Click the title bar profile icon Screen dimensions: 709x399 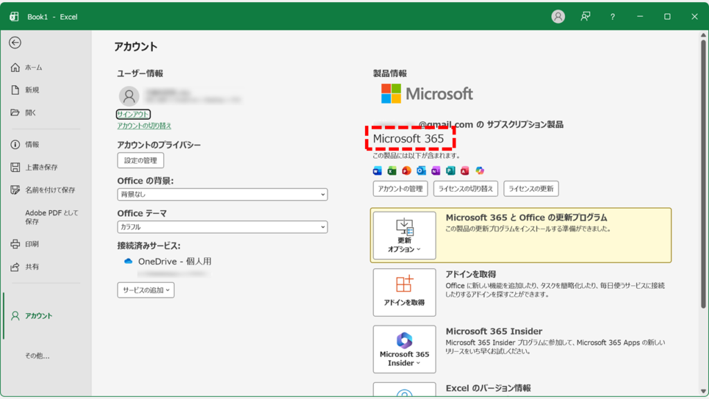(x=558, y=17)
